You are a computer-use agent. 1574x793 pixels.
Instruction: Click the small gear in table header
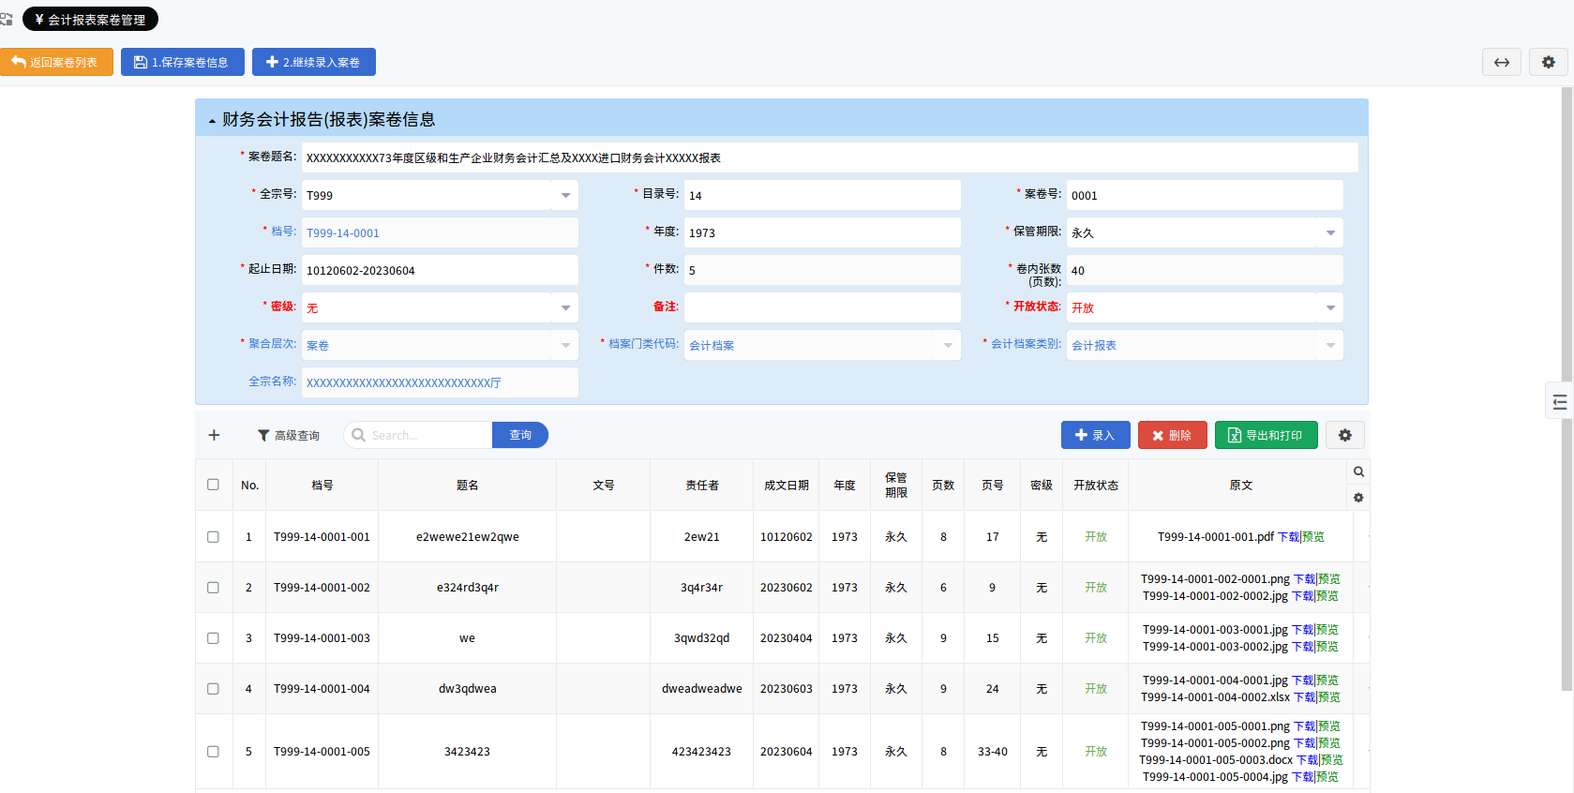[1358, 498]
